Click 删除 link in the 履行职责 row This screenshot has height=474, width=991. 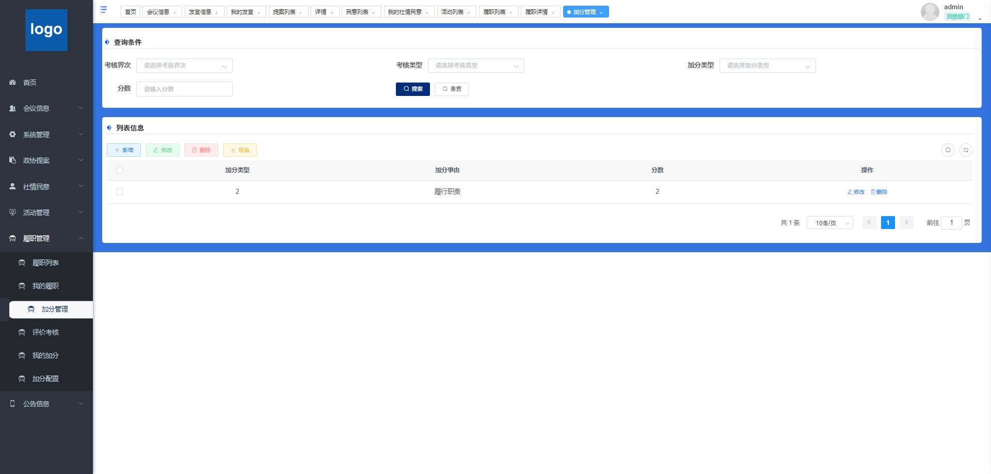point(879,192)
